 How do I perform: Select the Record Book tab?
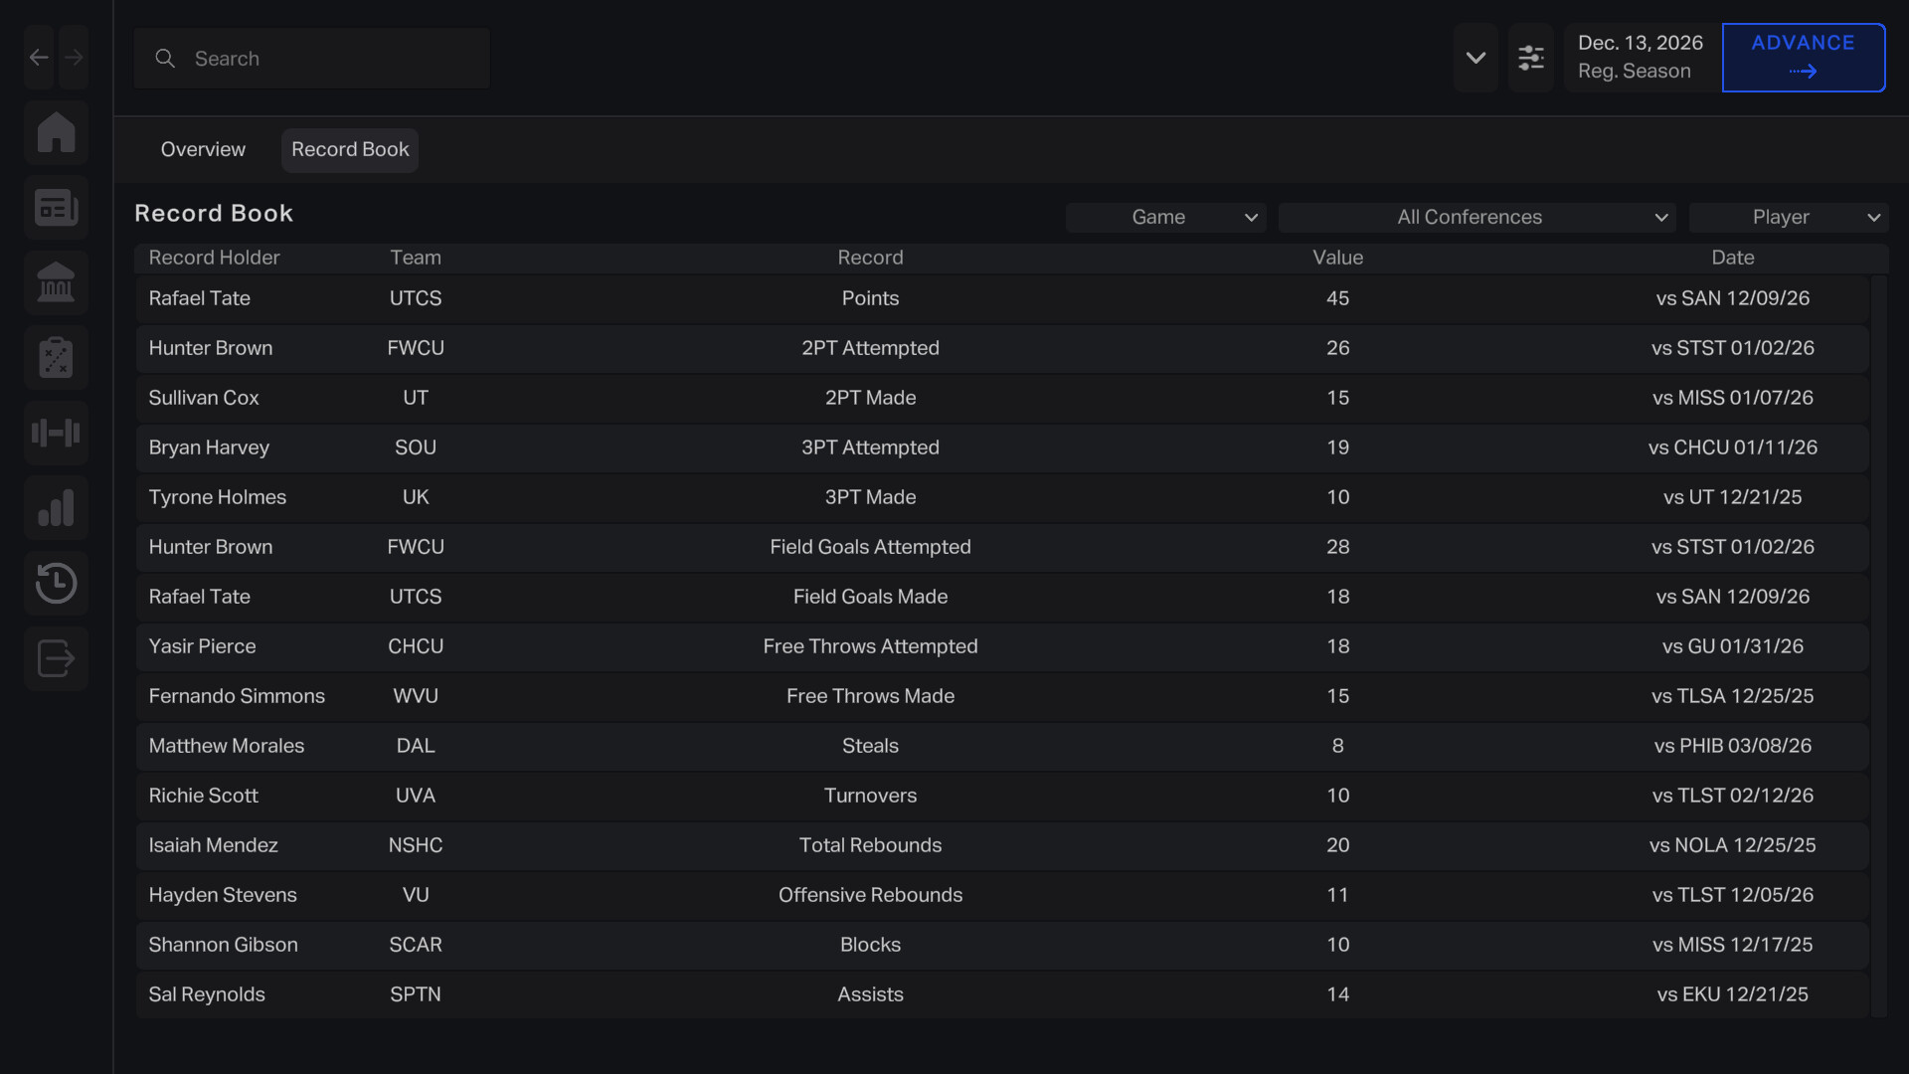tap(349, 149)
